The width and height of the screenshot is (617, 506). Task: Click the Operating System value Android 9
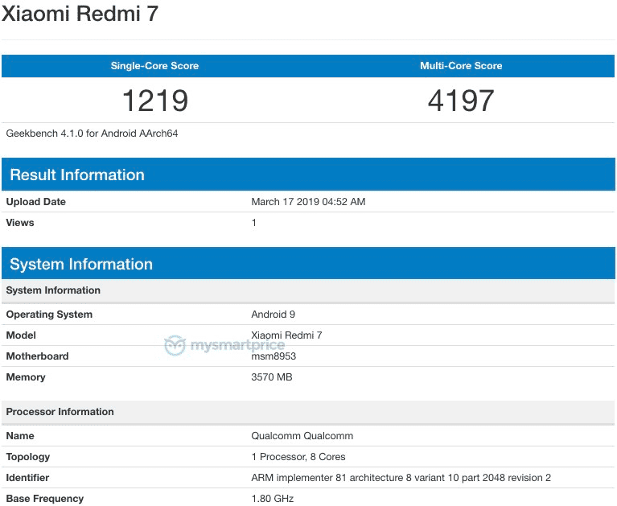pos(274,315)
